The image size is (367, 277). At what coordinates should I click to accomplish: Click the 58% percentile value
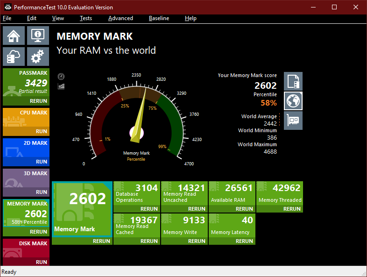268,103
